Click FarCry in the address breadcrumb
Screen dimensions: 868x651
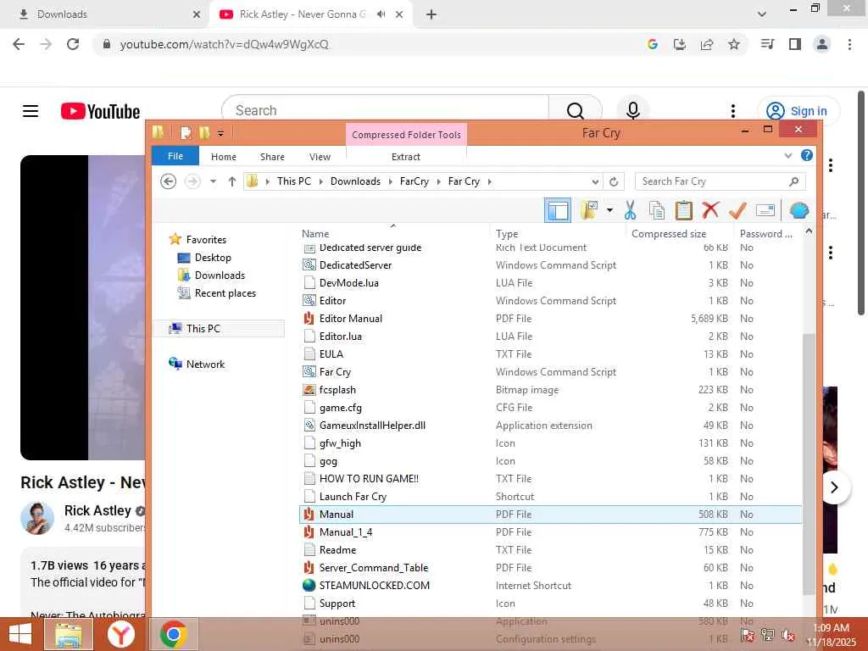[414, 181]
